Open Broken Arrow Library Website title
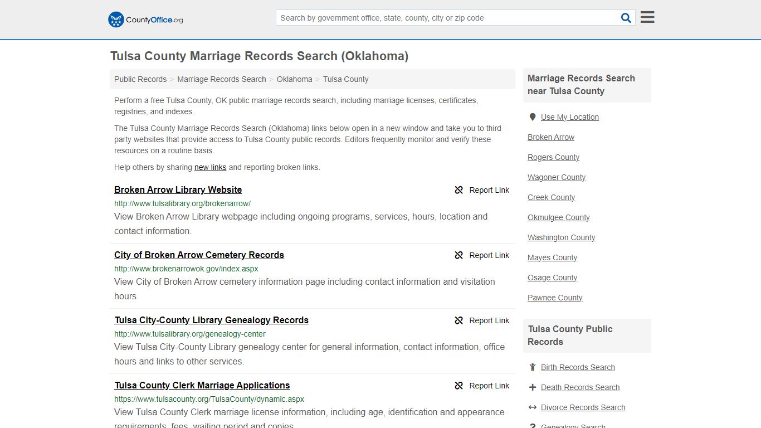761x428 pixels. point(178,189)
